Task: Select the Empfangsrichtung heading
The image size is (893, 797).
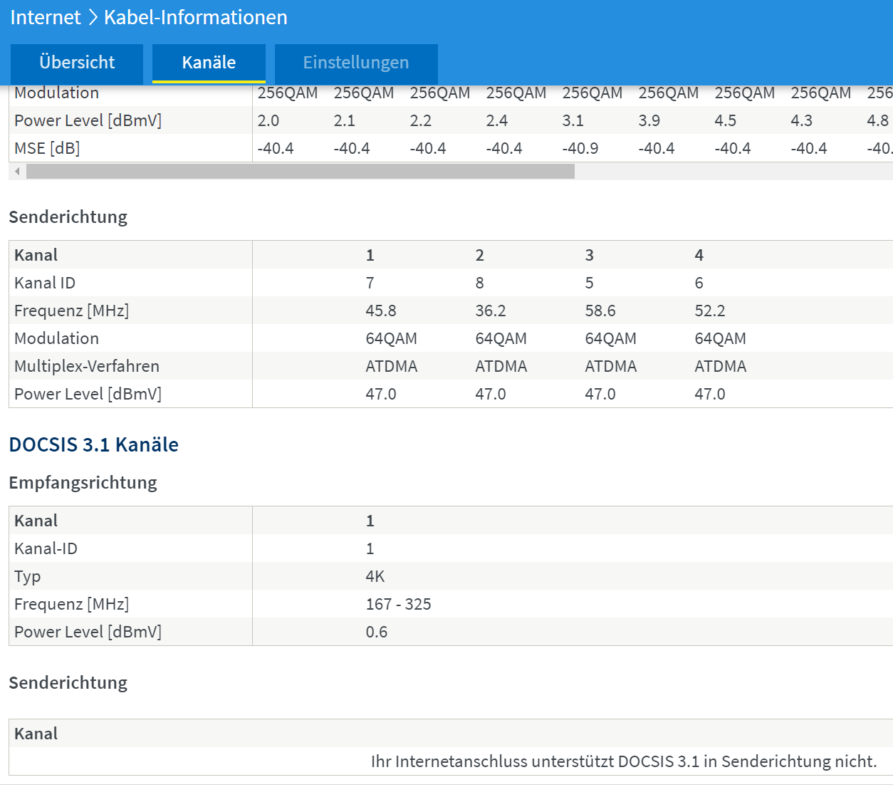Action: (83, 482)
